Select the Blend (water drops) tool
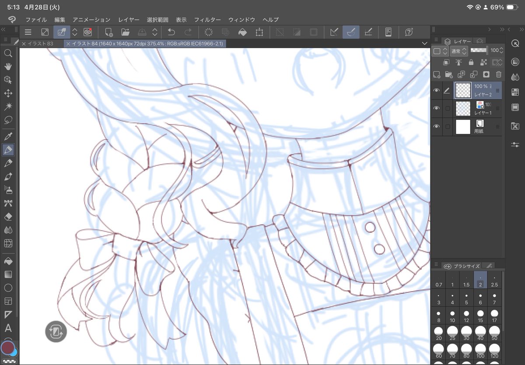The height and width of the screenshot is (365, 525). point(8,230)
